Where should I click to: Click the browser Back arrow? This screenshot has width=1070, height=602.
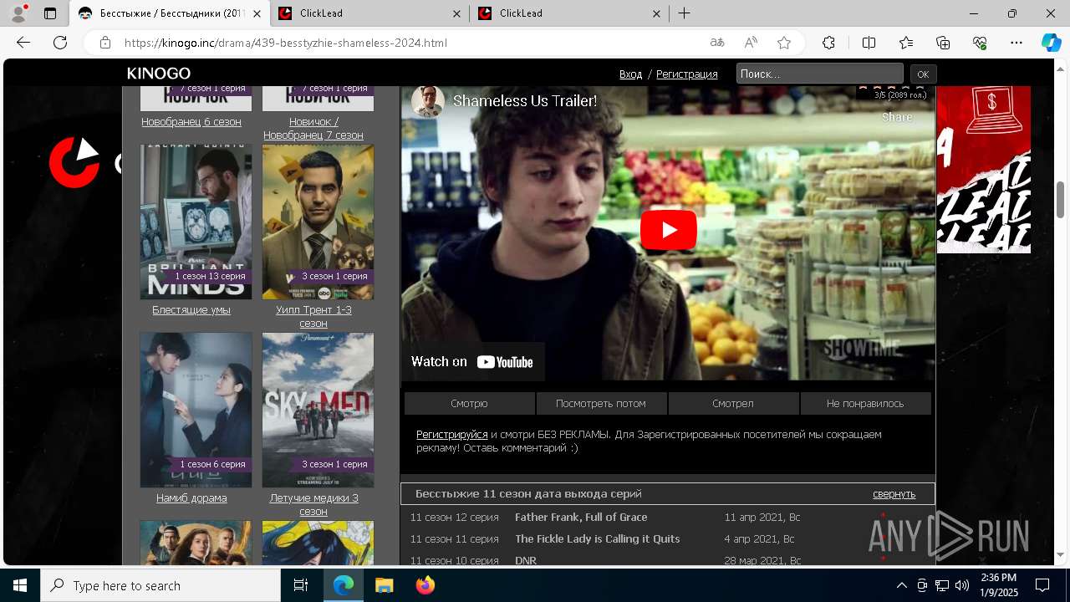[23, 43]
